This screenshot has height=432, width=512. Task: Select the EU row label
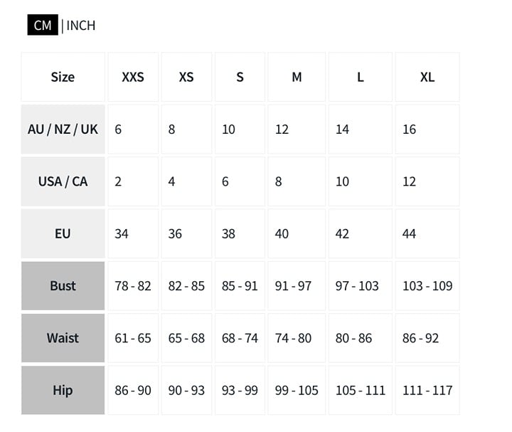tap(63, 233)
